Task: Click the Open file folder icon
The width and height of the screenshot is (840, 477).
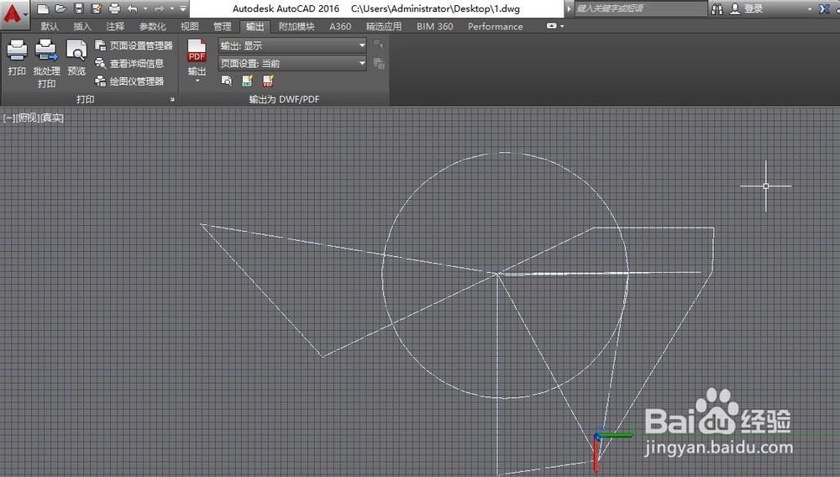Action: click(60, 8)
